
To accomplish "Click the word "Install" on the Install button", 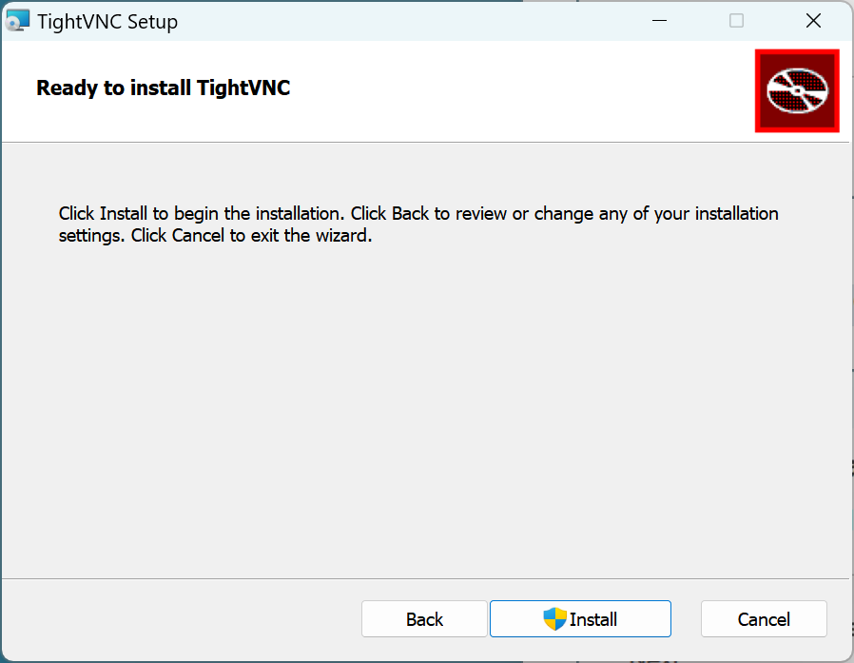I will pyautogui.click(x=593, y=619).
